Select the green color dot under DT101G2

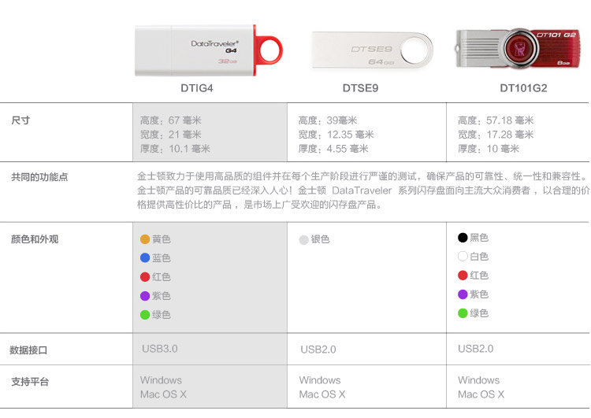coord(463,313)
